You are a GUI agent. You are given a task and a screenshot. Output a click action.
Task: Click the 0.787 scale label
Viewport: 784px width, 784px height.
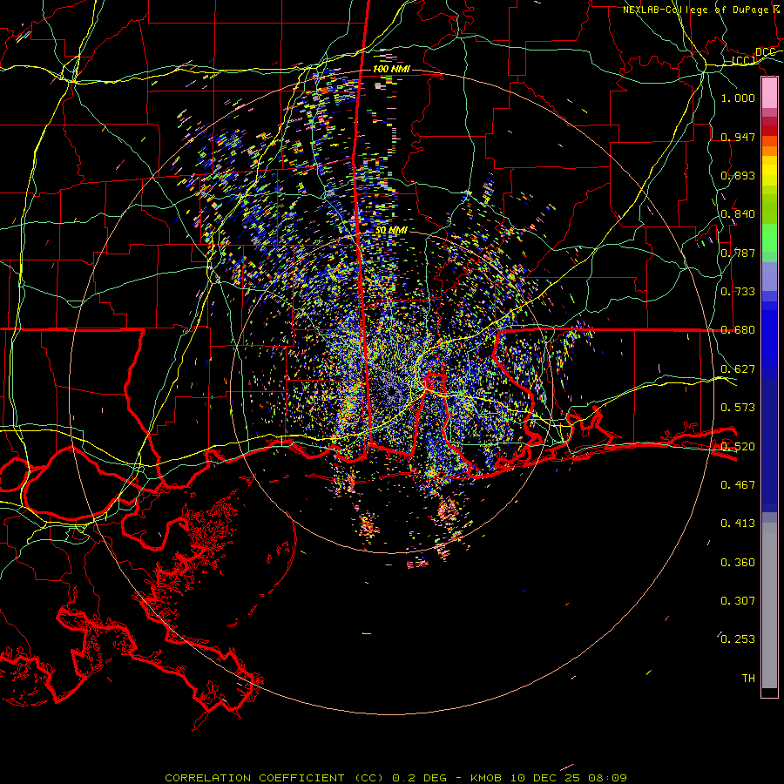click(738, 253)
